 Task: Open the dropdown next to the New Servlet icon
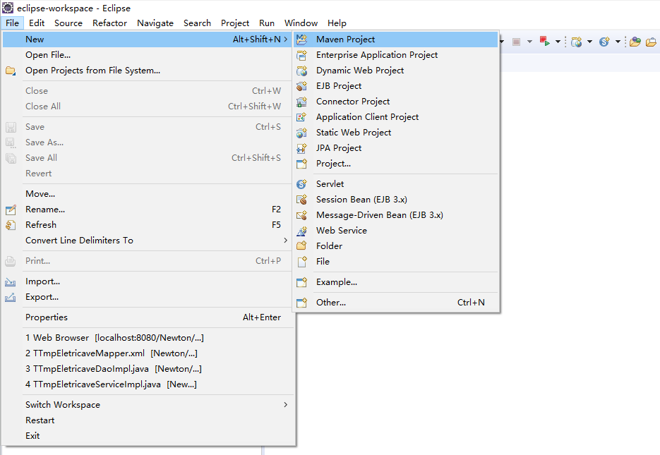(618, 41)
